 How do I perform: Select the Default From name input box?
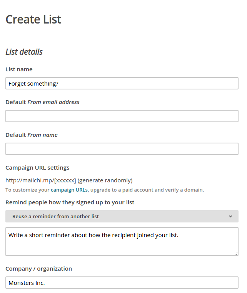point(122,149)
